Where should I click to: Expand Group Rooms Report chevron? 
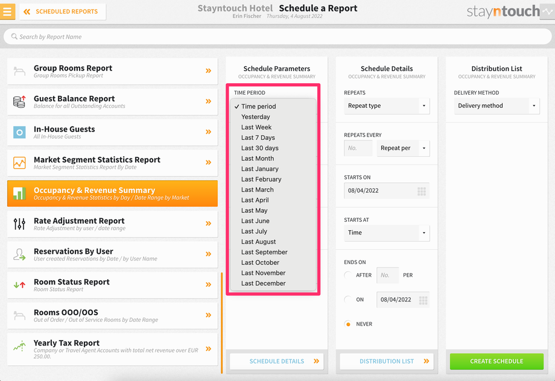click(x=209, y=71)
